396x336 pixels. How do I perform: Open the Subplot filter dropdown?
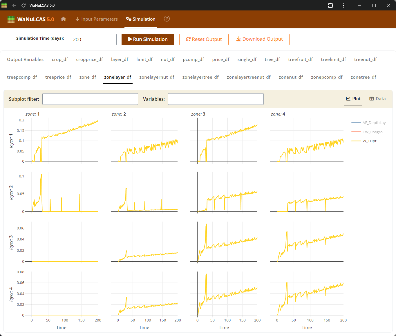pos(90,99)
